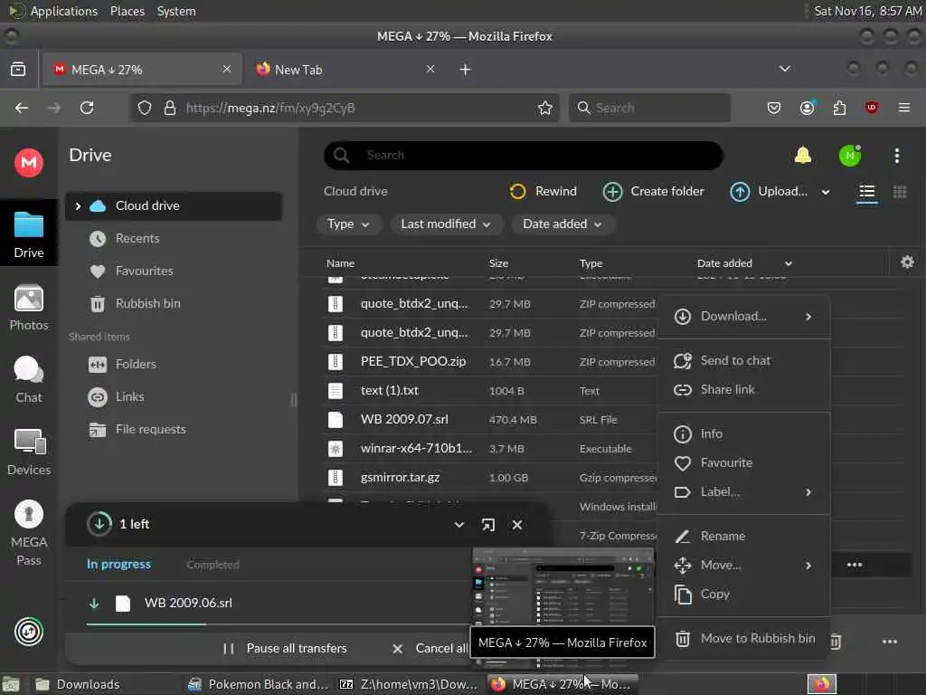Click the WB 2009.06.srl transfer progress bar

click(278, 624)
